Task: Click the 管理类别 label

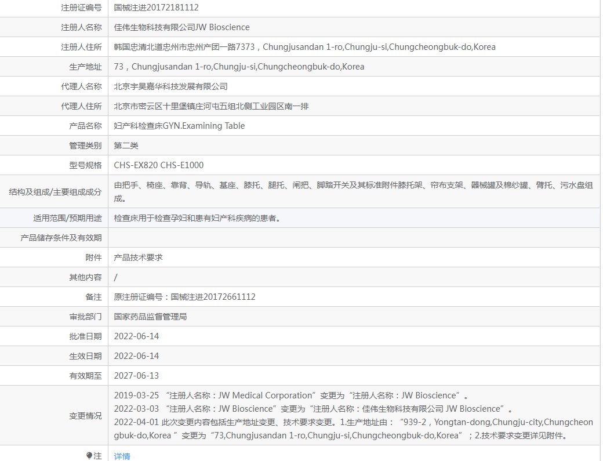Action: pos(85,146)
